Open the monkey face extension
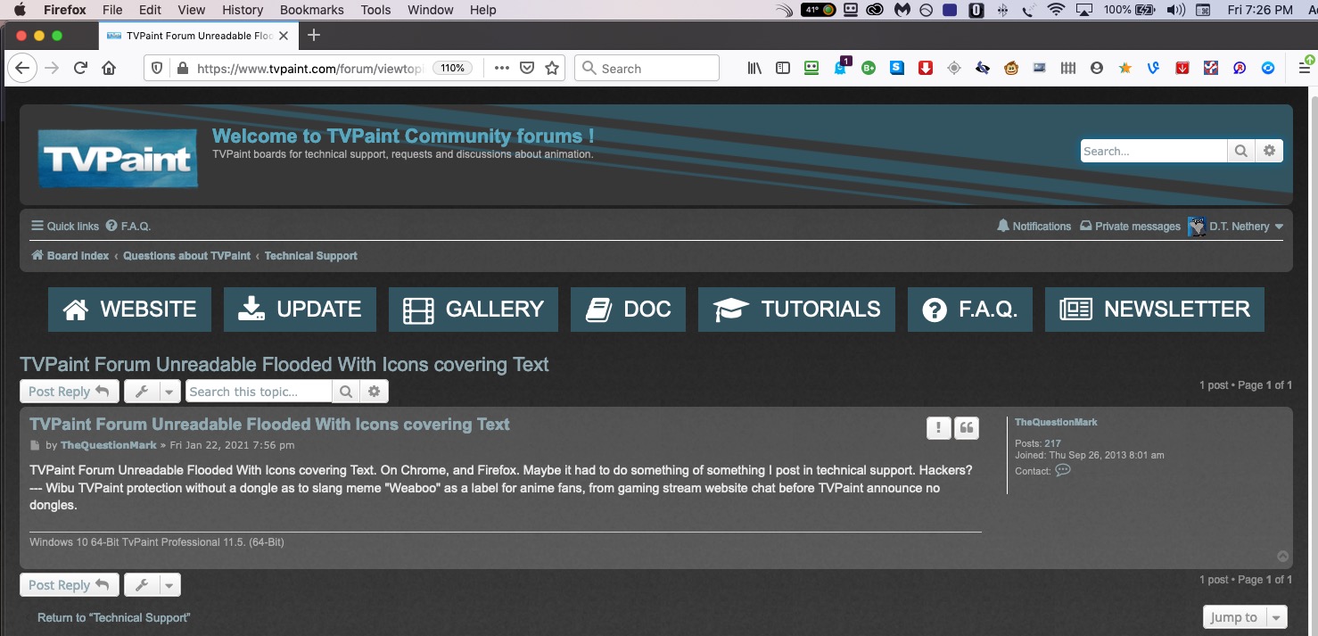1318x636 pixels. click(x=1011, y=69)
